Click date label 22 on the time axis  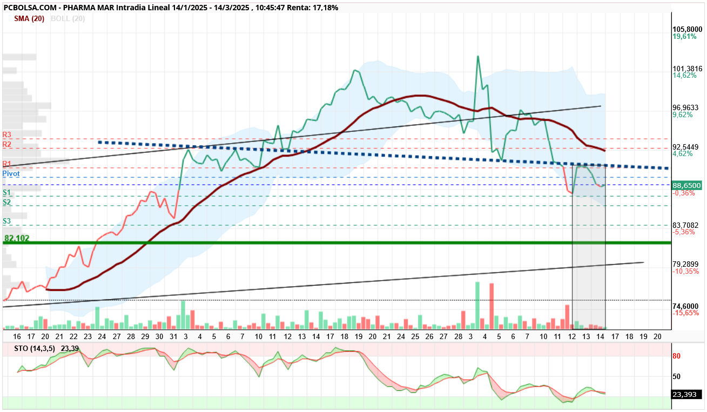73,336
